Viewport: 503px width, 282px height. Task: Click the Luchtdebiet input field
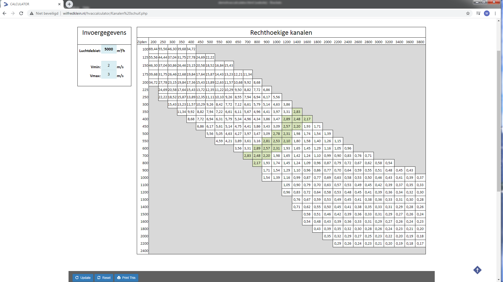pyautogui.click(x=109, y=49)
